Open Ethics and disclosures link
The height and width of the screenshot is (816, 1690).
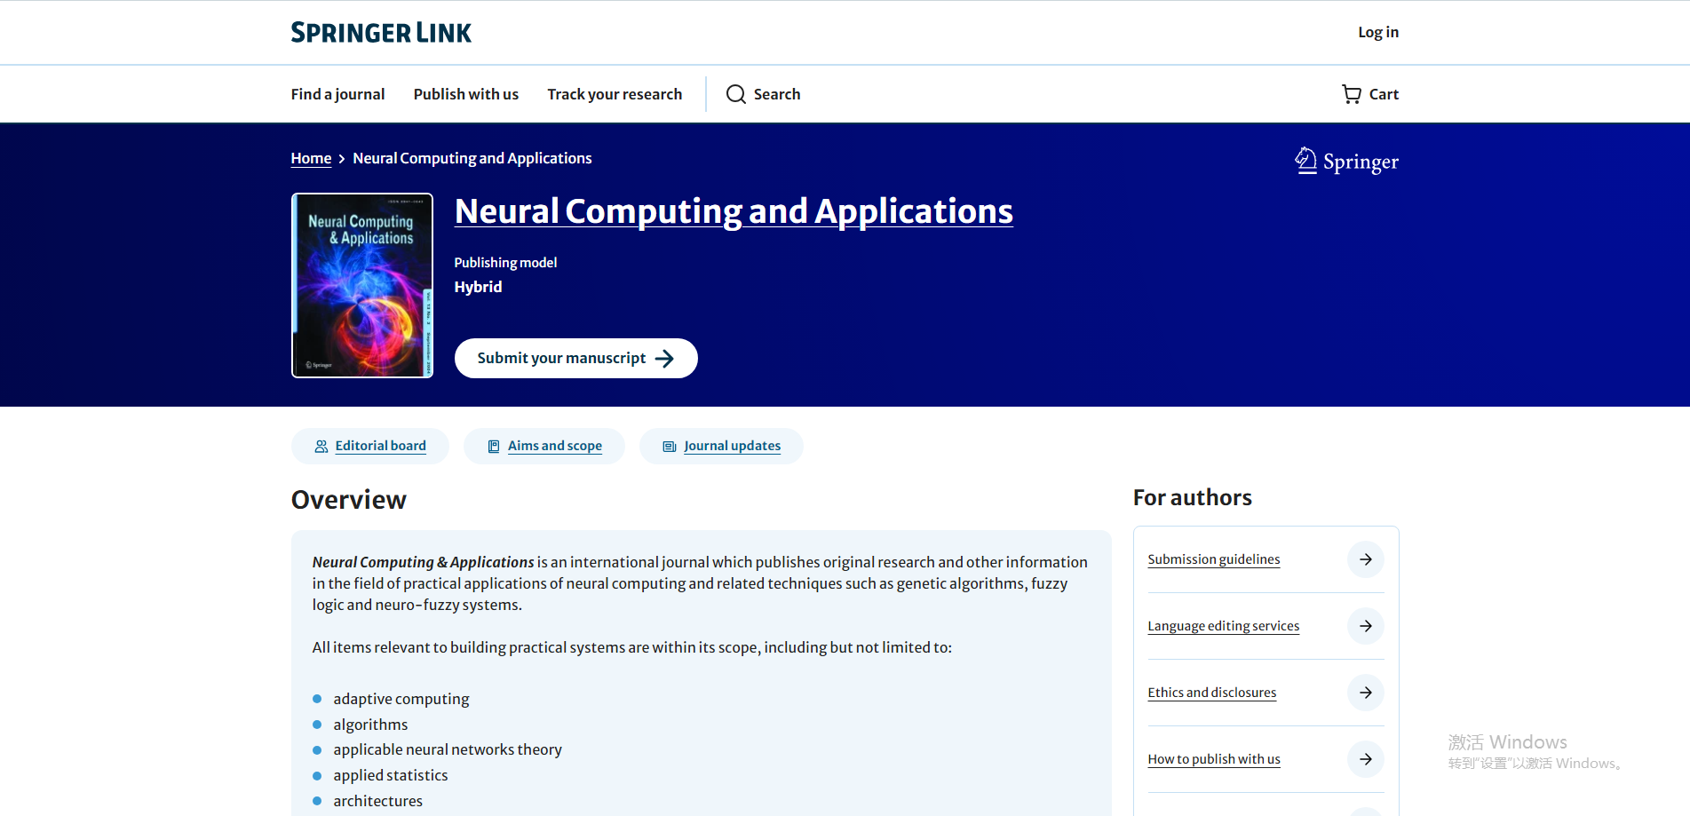pyautogui.click(x=1212, y=693)
